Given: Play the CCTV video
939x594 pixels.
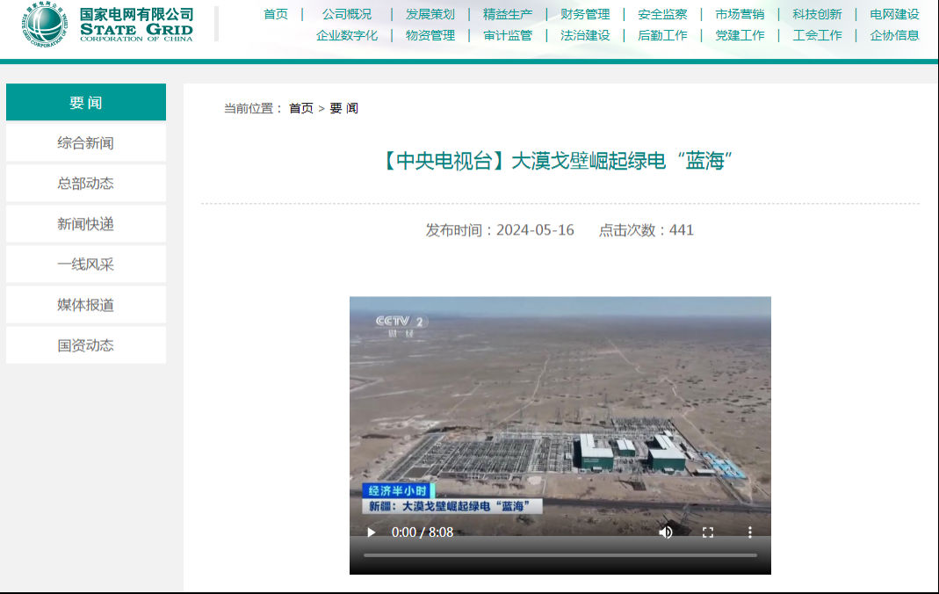Looking at the screenshot, I should tap(372, 532).
